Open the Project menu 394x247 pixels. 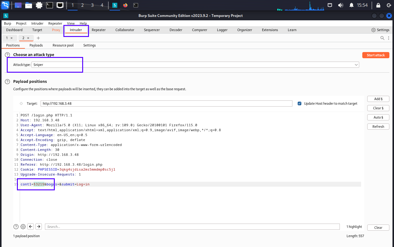point(21,23)
